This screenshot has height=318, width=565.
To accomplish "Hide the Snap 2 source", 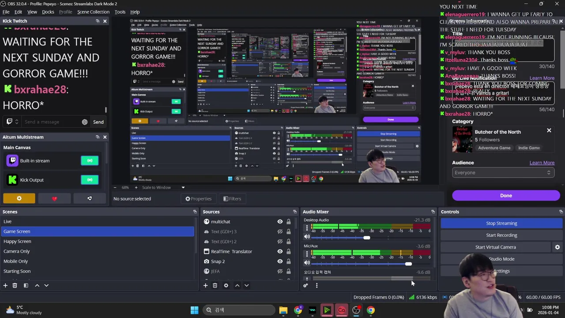I will click(280, 261).
